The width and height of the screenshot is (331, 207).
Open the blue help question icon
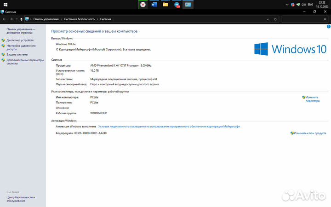pyautogui.click(x=329, y=26)
